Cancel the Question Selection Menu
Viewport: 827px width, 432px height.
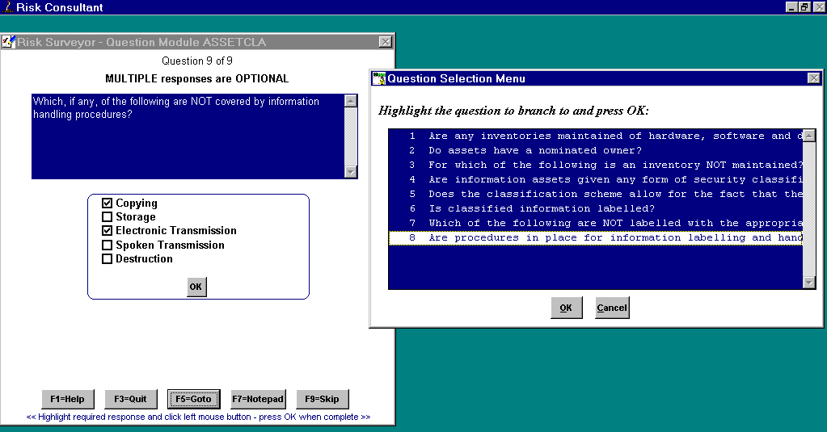[x=612, y=308]
